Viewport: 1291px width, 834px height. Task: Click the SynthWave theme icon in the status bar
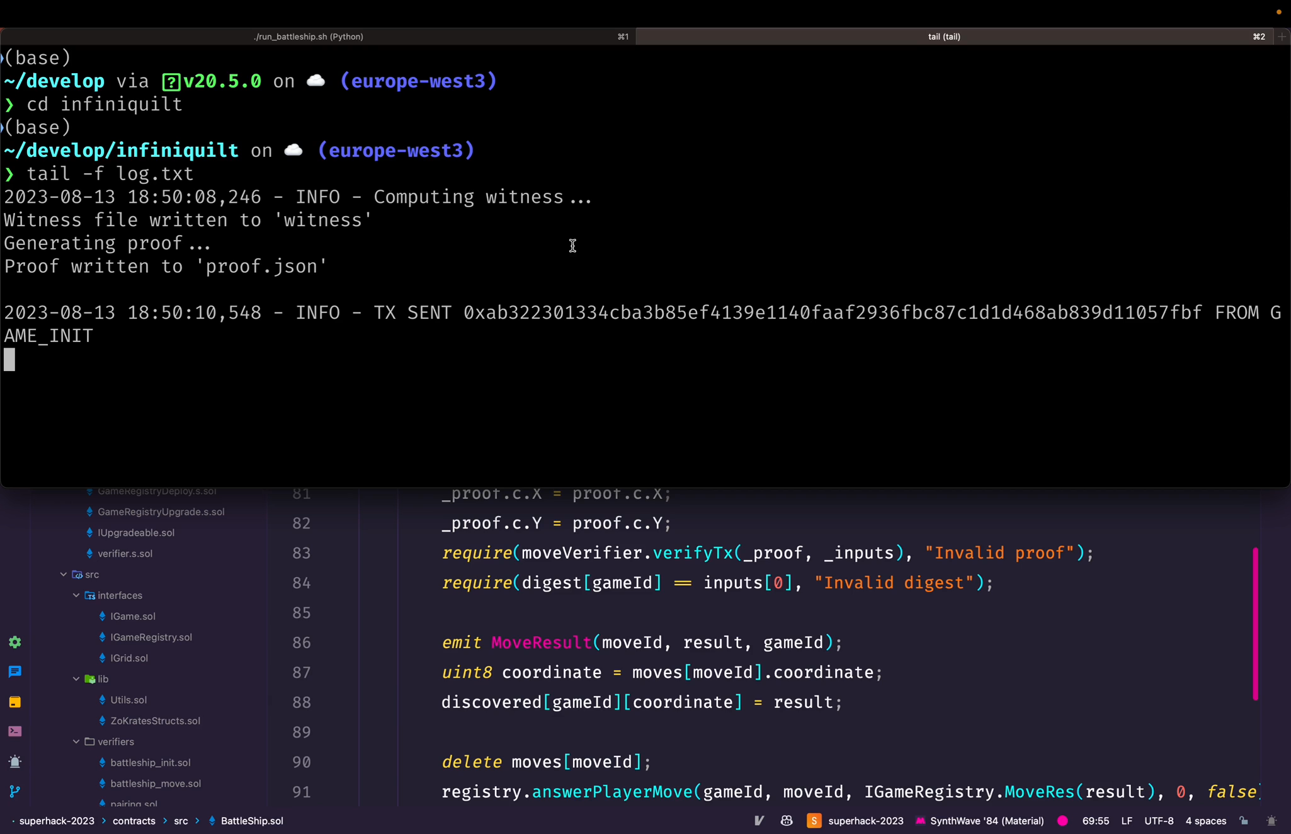(x=920, y=821)
